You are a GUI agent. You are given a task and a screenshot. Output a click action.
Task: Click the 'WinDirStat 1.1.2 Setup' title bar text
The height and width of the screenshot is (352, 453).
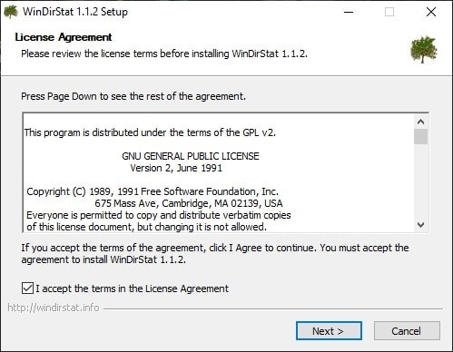coord(75,12)
